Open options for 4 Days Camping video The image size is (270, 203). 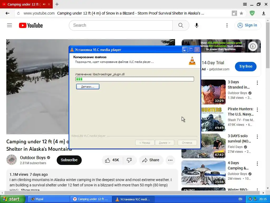(257, 164)
